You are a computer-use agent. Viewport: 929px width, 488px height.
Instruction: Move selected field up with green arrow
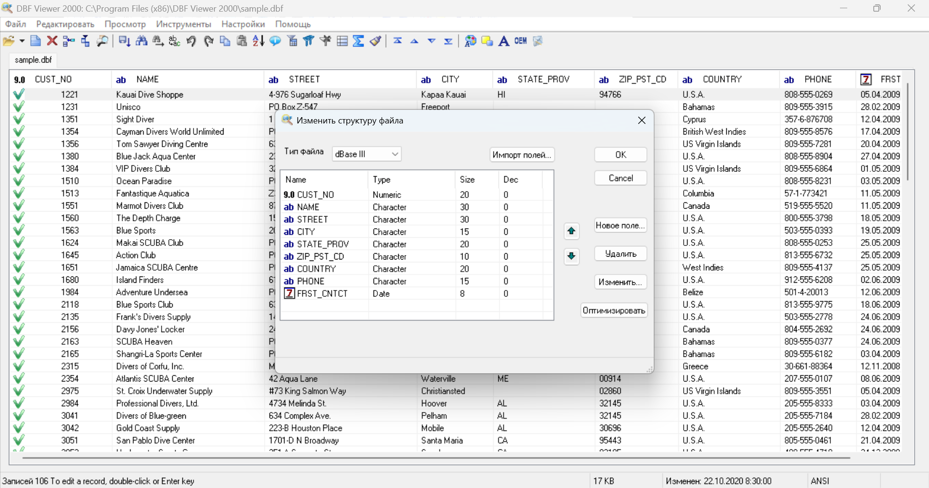[x=571, y=231]
